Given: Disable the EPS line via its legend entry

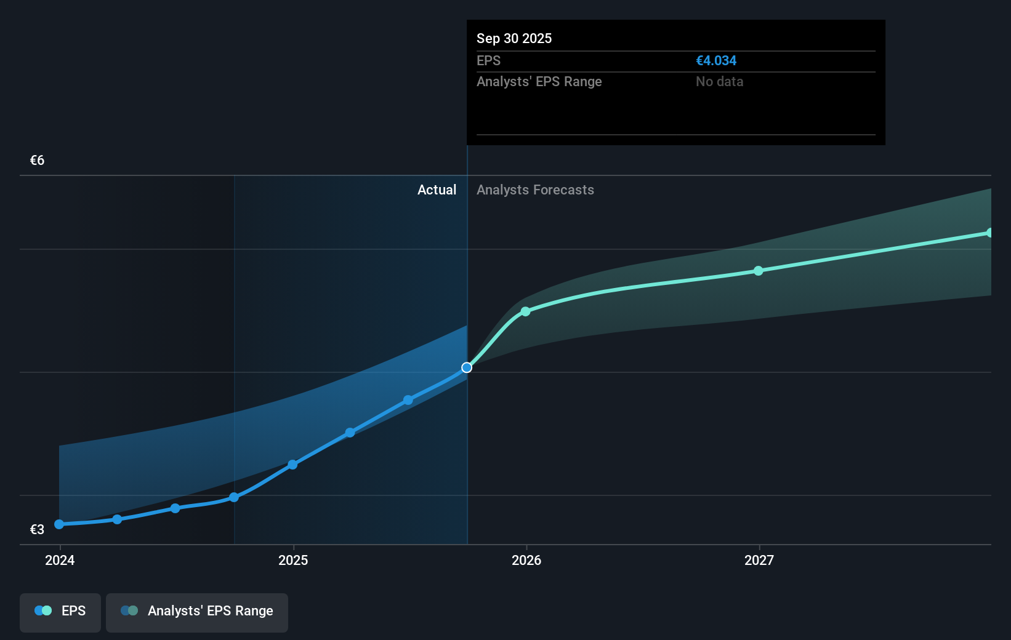Looking at the screenshot, I should (73, 610).
